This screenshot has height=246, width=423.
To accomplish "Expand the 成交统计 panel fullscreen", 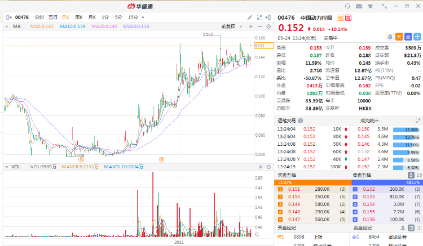I will click(417, 120).
